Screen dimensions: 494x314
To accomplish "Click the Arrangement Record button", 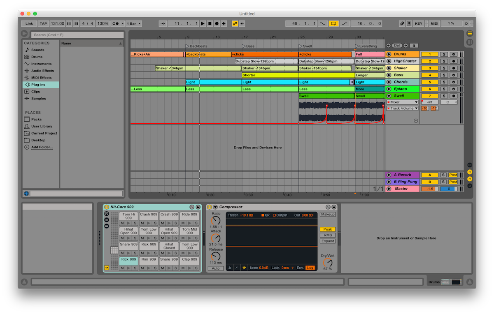I will click(217, 23).
